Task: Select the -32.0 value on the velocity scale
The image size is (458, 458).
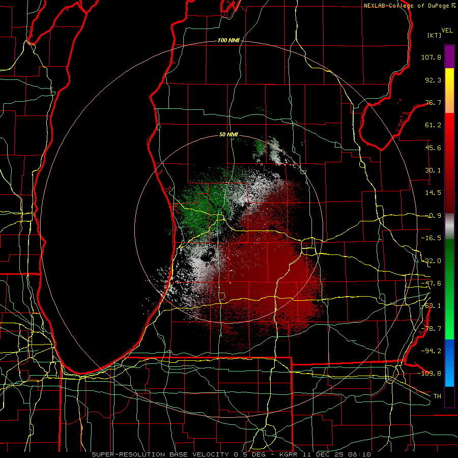Action: coord(431,261)
